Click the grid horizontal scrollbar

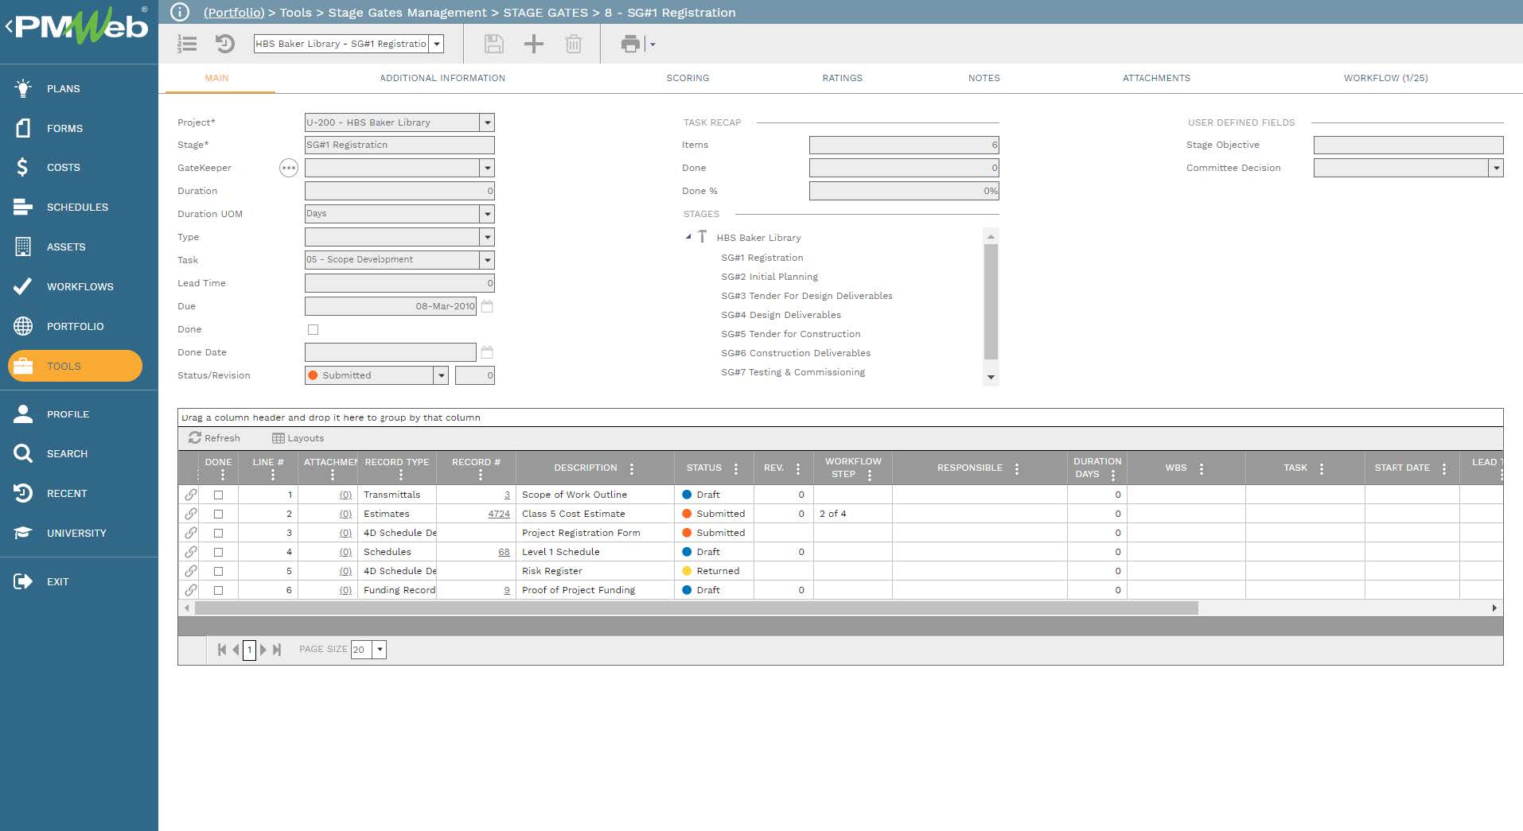pyautogui.click(x=696, y=608)
